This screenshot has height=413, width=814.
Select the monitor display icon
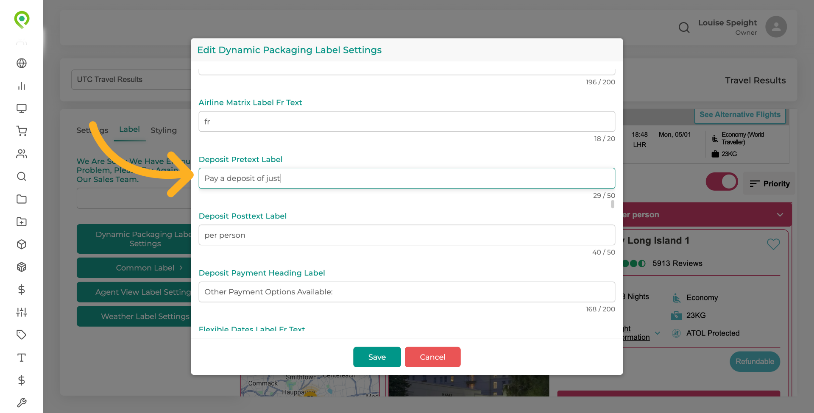click(x=22, y=108)
